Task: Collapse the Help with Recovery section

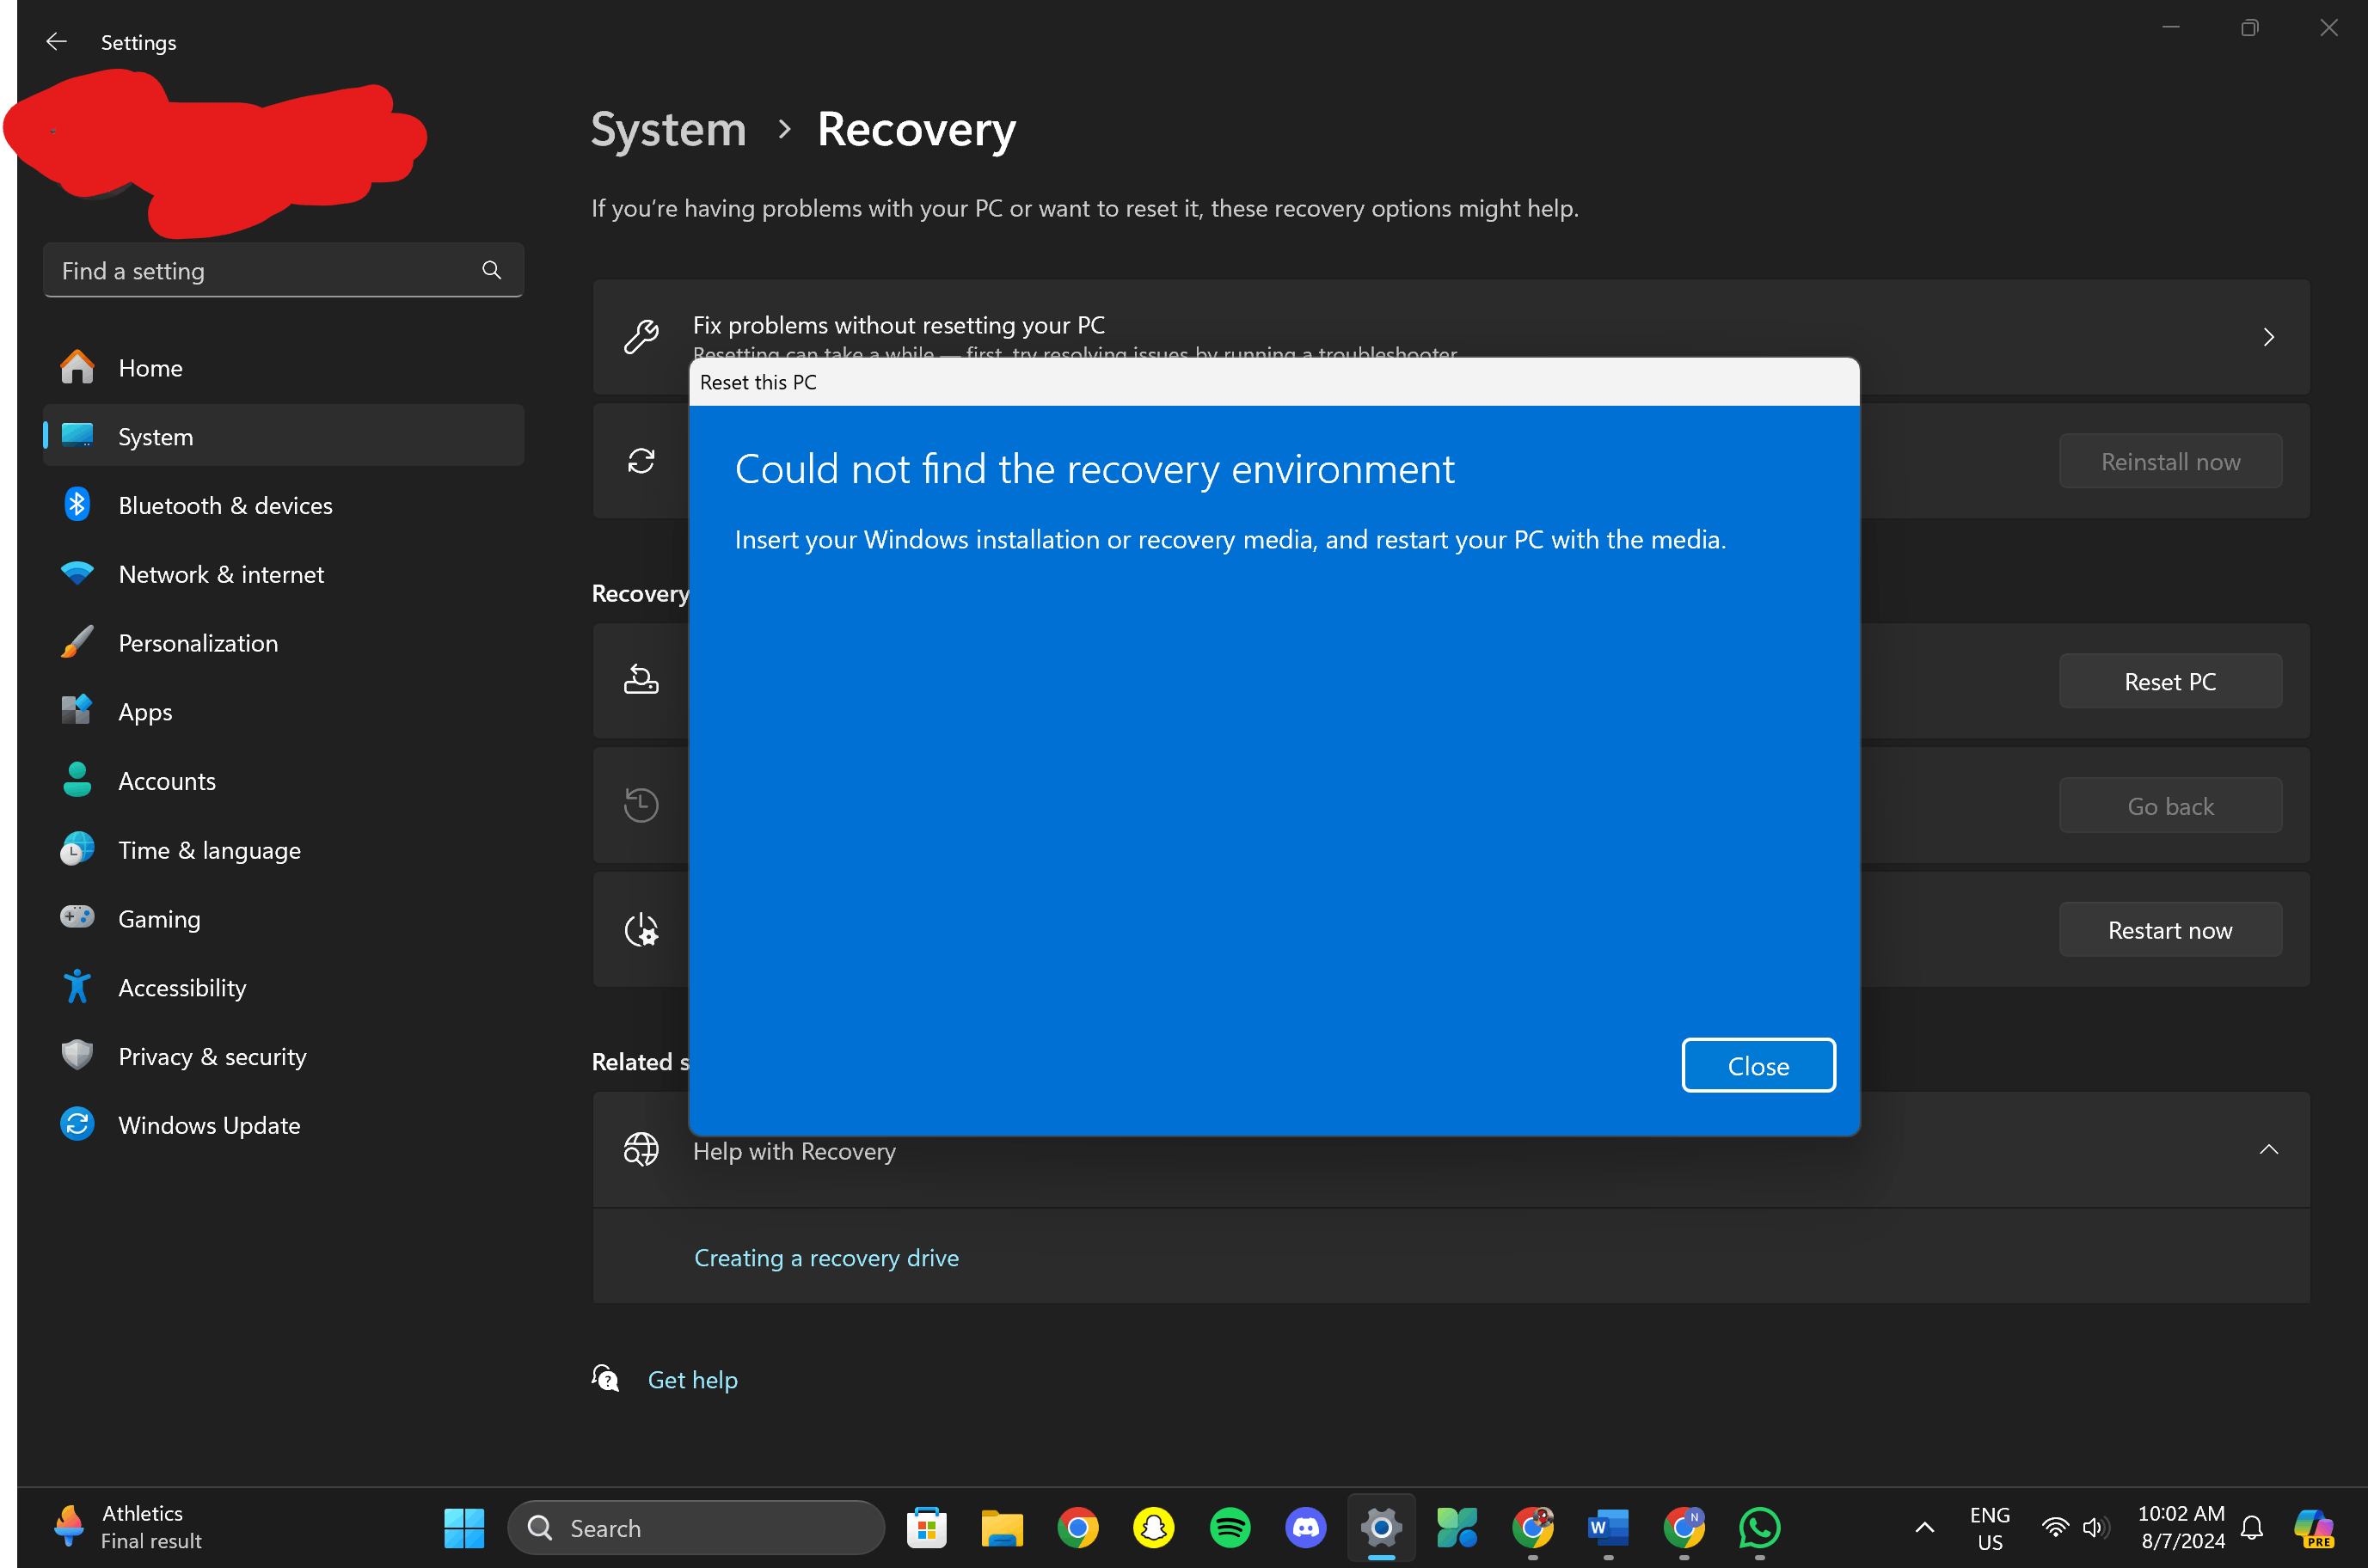Action: [2267, 1150]
